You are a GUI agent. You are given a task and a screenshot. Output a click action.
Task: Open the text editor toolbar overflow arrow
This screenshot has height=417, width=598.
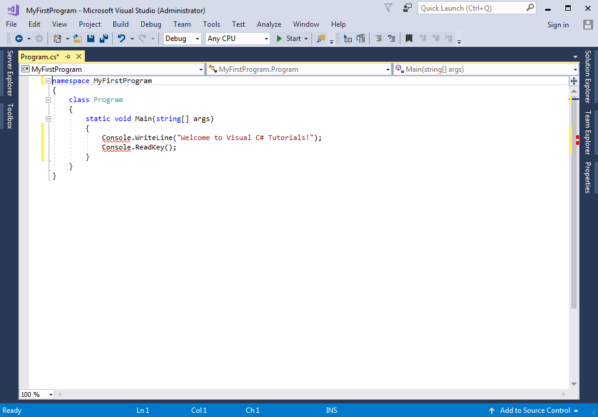click(x=459, y=42)
